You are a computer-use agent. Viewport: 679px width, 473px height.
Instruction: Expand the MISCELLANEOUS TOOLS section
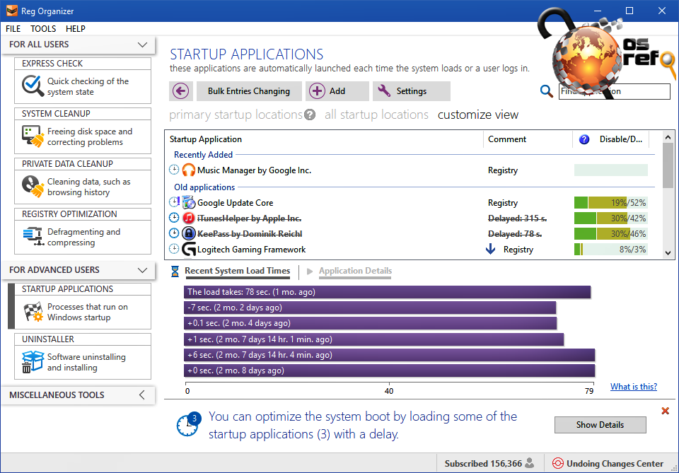[142, 395]
